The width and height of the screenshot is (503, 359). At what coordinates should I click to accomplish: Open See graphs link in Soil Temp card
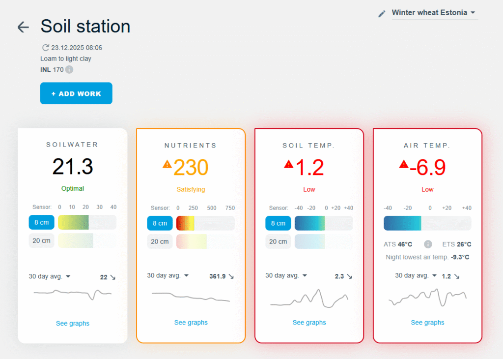coord(309,323)
